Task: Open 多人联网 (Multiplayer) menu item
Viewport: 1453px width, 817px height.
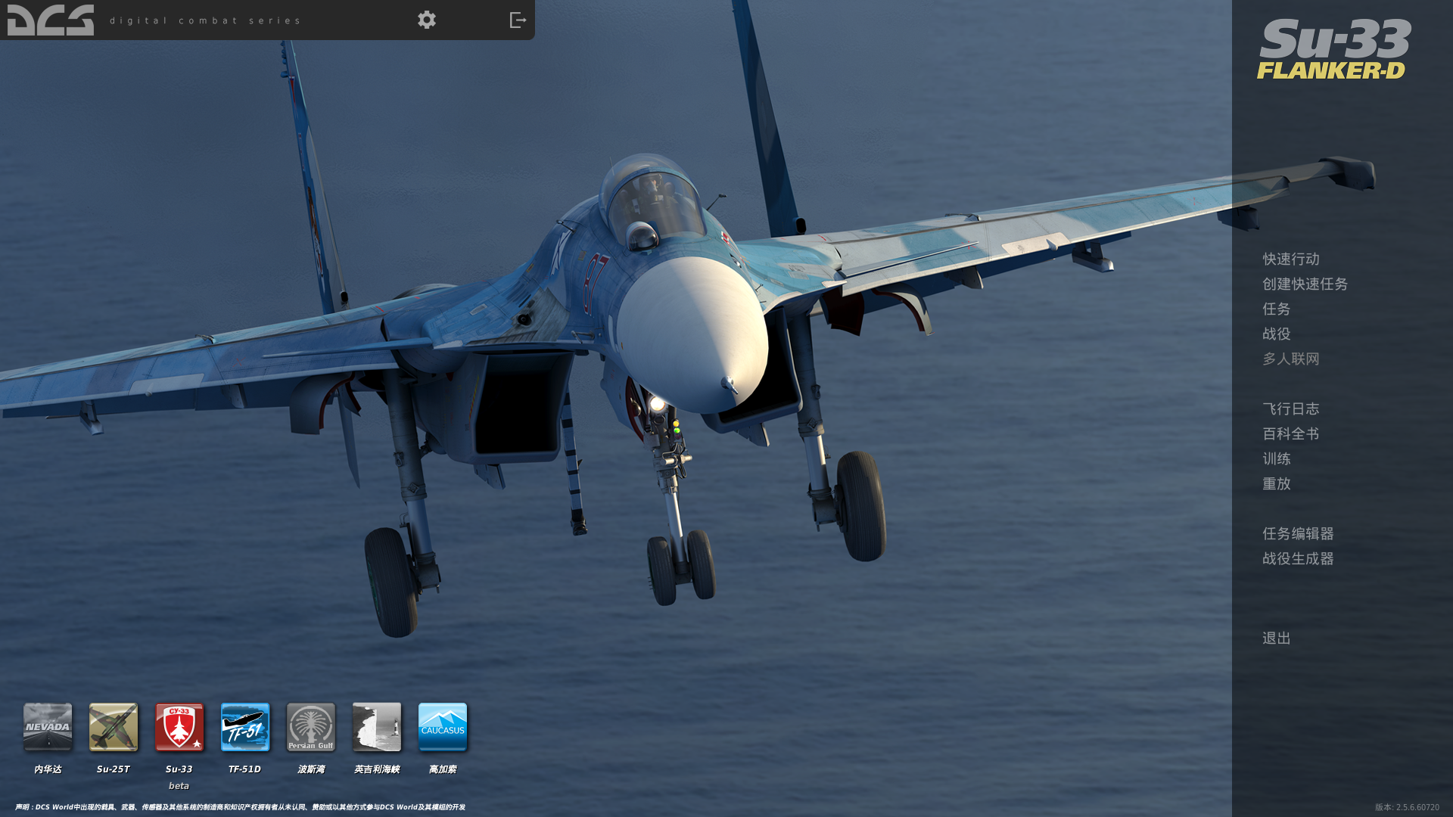Action: 1291,359
